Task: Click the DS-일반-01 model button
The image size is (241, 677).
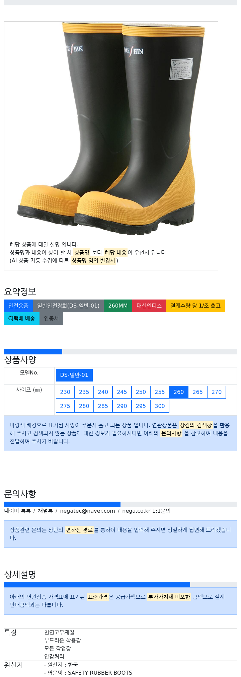Action: 74,375
